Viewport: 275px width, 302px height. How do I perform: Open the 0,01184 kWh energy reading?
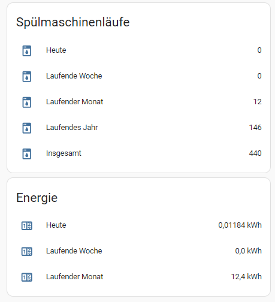click(240, 225)
